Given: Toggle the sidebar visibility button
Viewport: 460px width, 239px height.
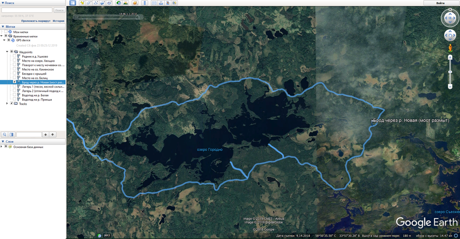Looking at the screenshot, I should [72, 3].
